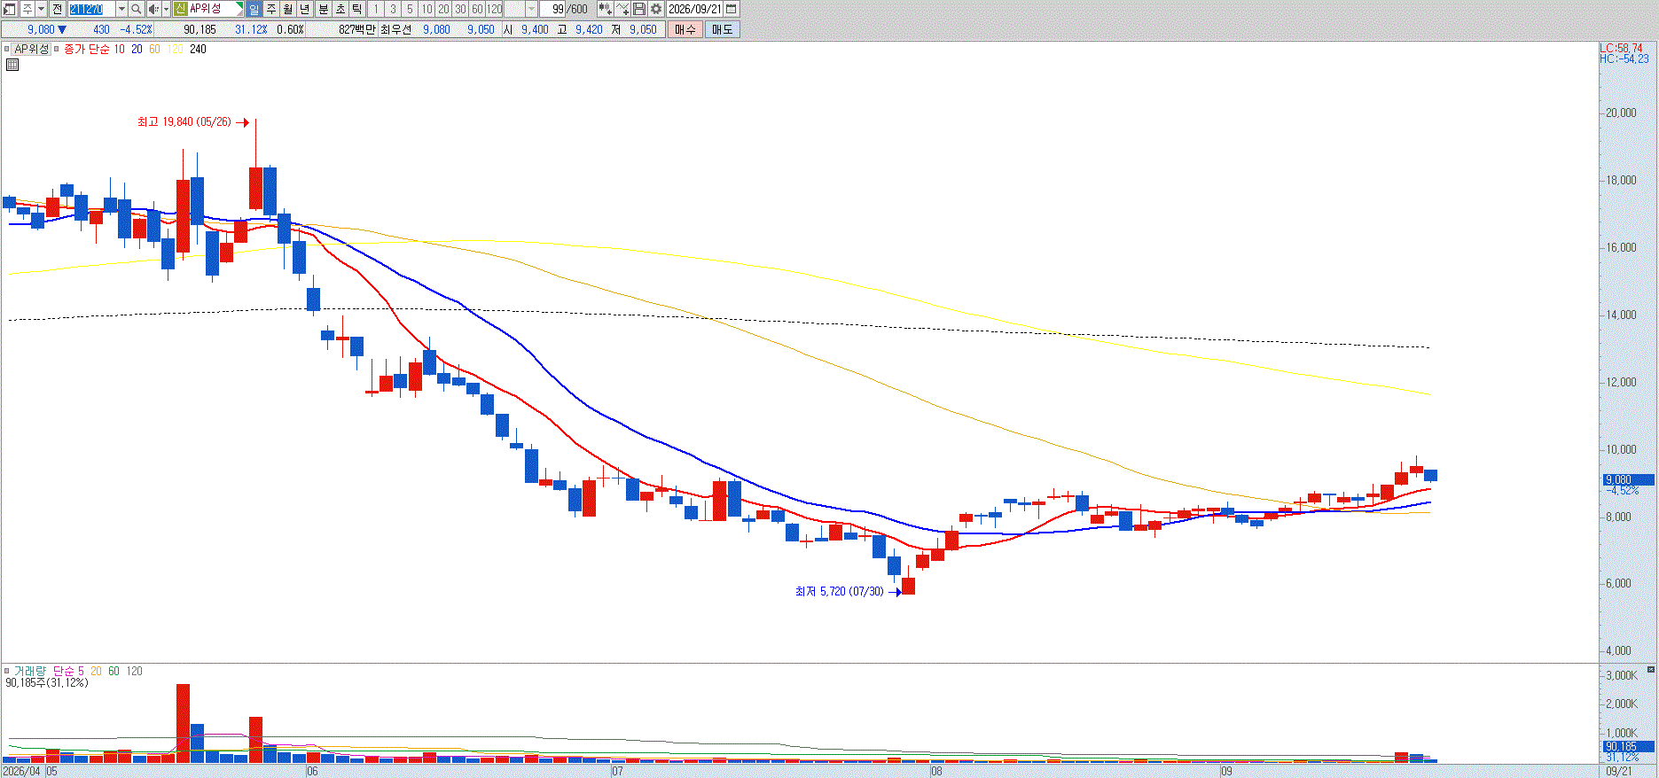Open the calendar date picker icon
The image size is (1659, 778).
tap(732, 9)
